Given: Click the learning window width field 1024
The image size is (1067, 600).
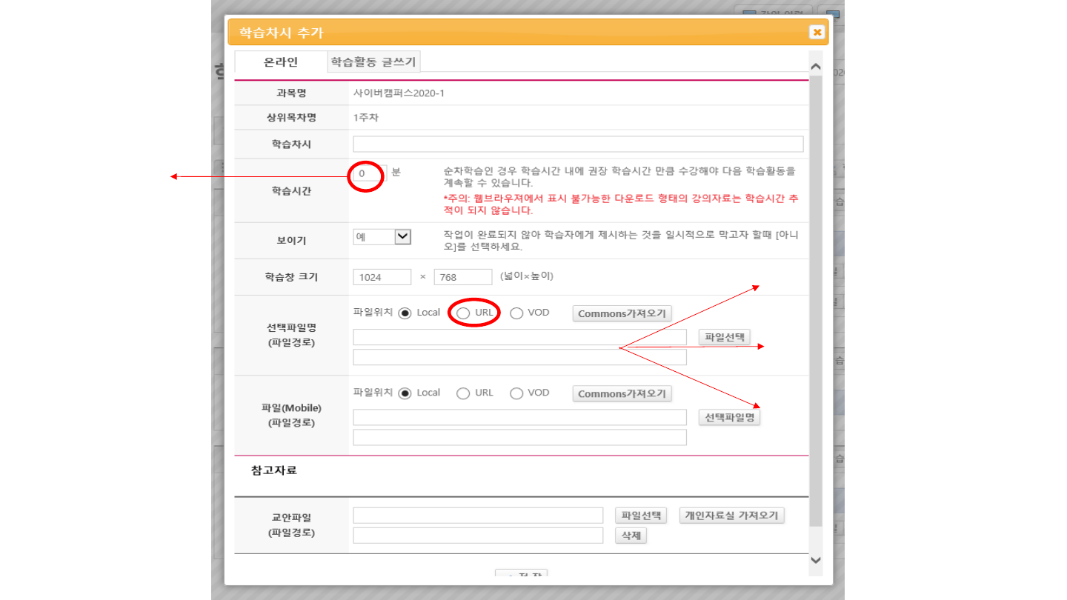Looking at the screenshot, I should 382,277.
